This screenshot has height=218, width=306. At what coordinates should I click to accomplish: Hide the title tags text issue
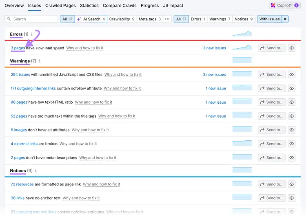coord(292,116)
